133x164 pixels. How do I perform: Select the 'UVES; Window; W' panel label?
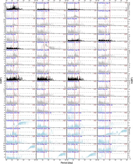[x=73, y=152]
